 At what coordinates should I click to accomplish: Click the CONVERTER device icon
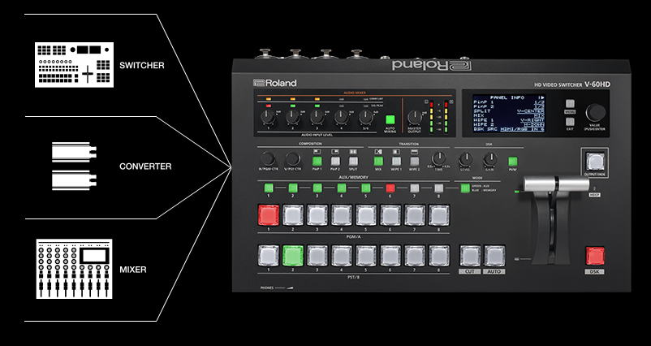click(x=75, y=167)
